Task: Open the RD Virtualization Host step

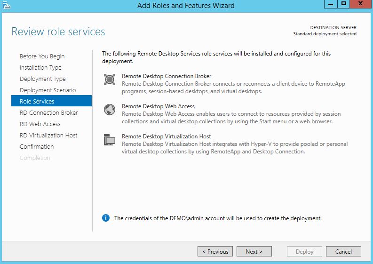Action: [x=48, y=136]
